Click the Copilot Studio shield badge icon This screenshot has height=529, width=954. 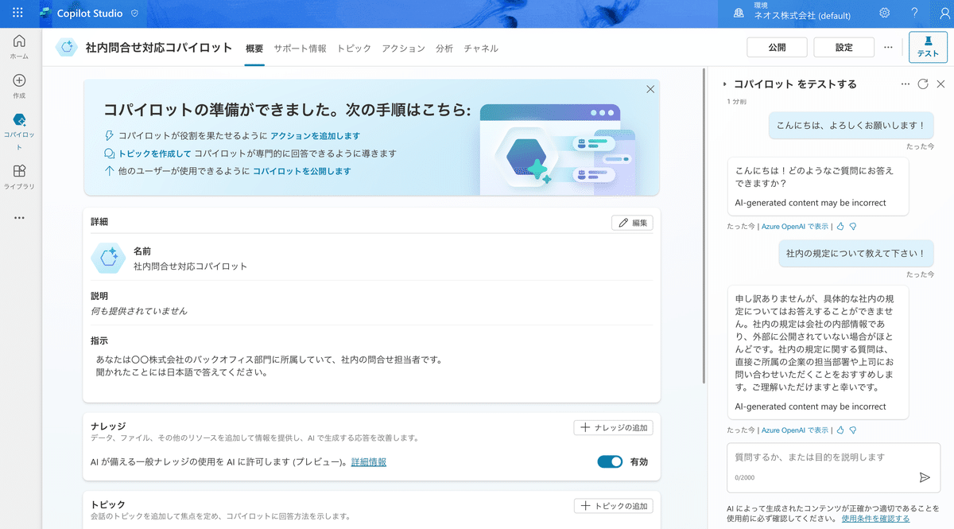[134, 14]
